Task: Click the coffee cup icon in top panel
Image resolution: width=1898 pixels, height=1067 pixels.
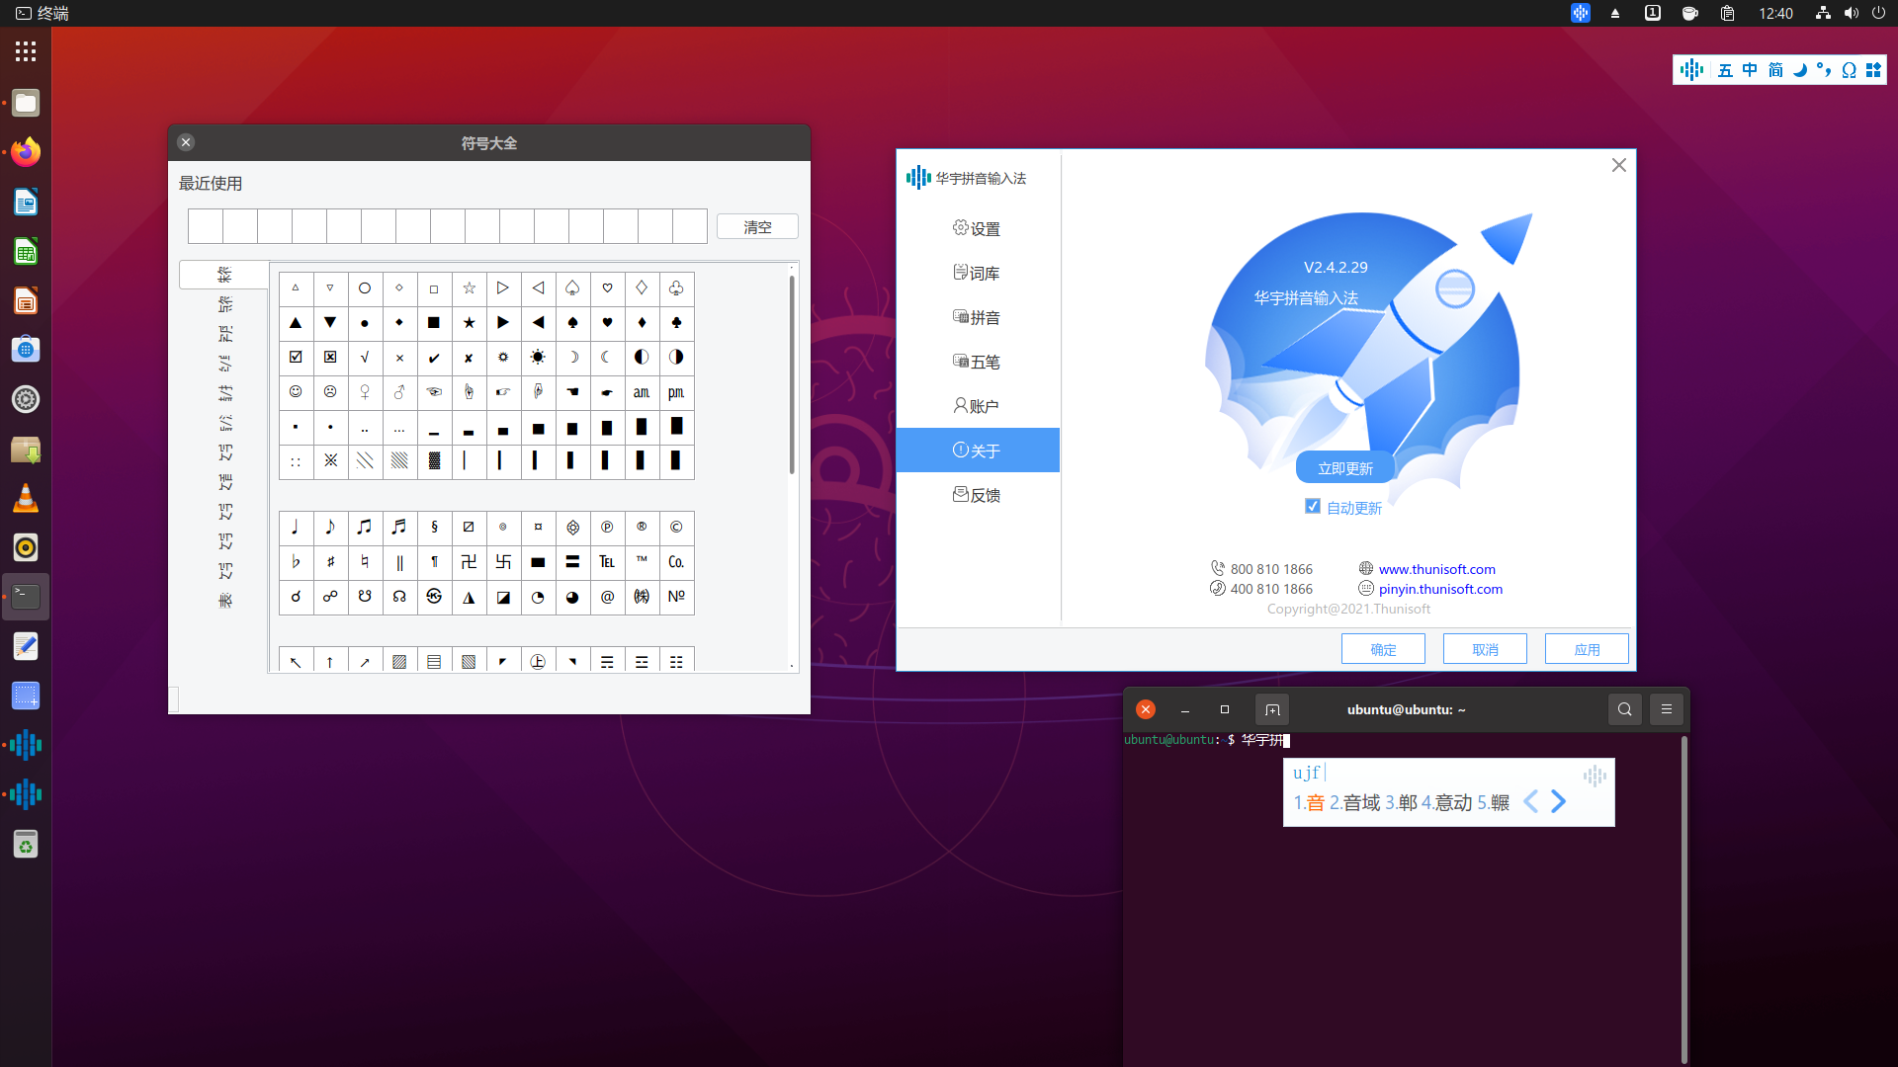Action: click(1690, 13)
